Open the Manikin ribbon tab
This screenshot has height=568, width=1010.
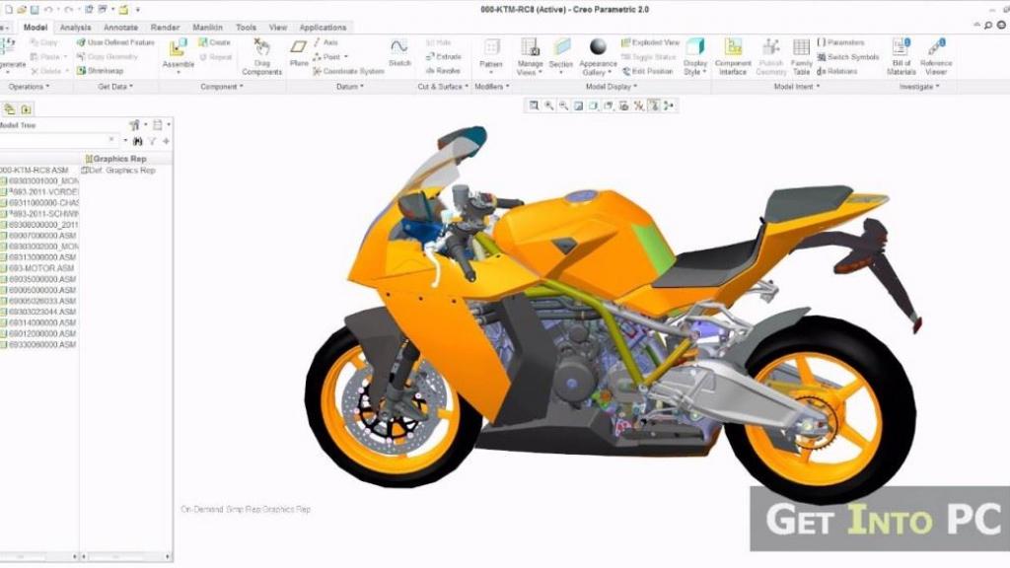[x=207, y=27]
